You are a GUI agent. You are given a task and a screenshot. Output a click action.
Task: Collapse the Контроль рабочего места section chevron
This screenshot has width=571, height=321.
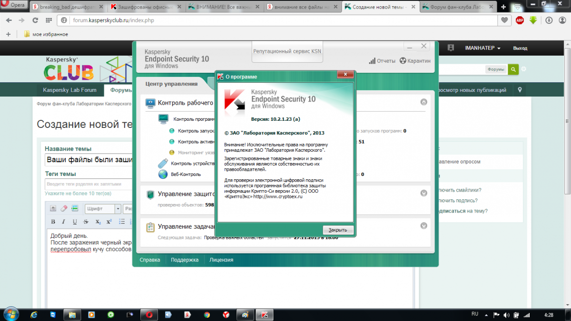(424, 102)
